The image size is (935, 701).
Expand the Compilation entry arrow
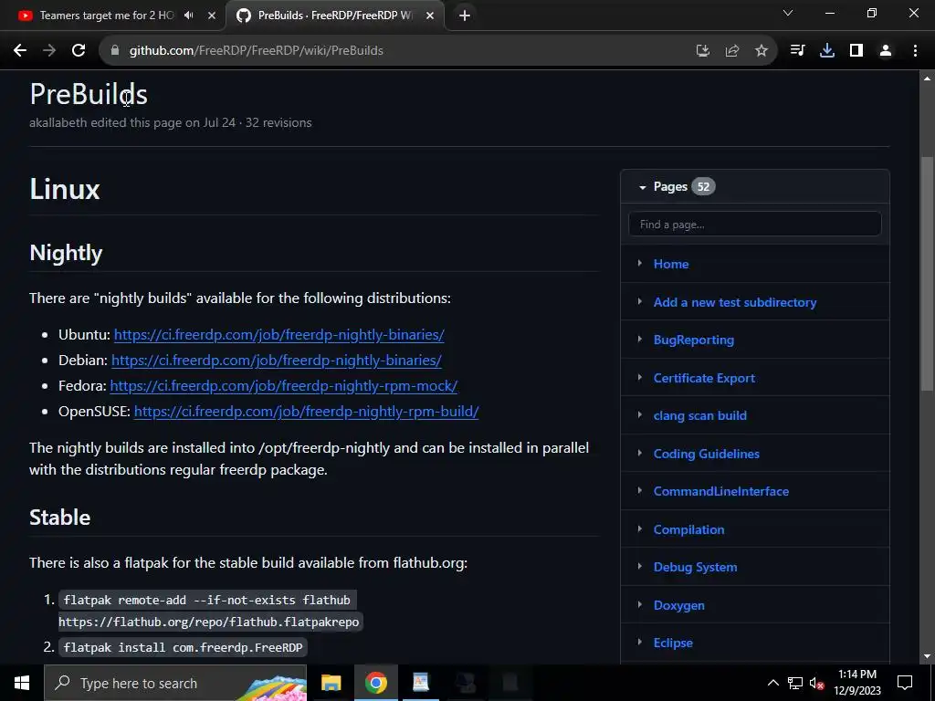640,528
